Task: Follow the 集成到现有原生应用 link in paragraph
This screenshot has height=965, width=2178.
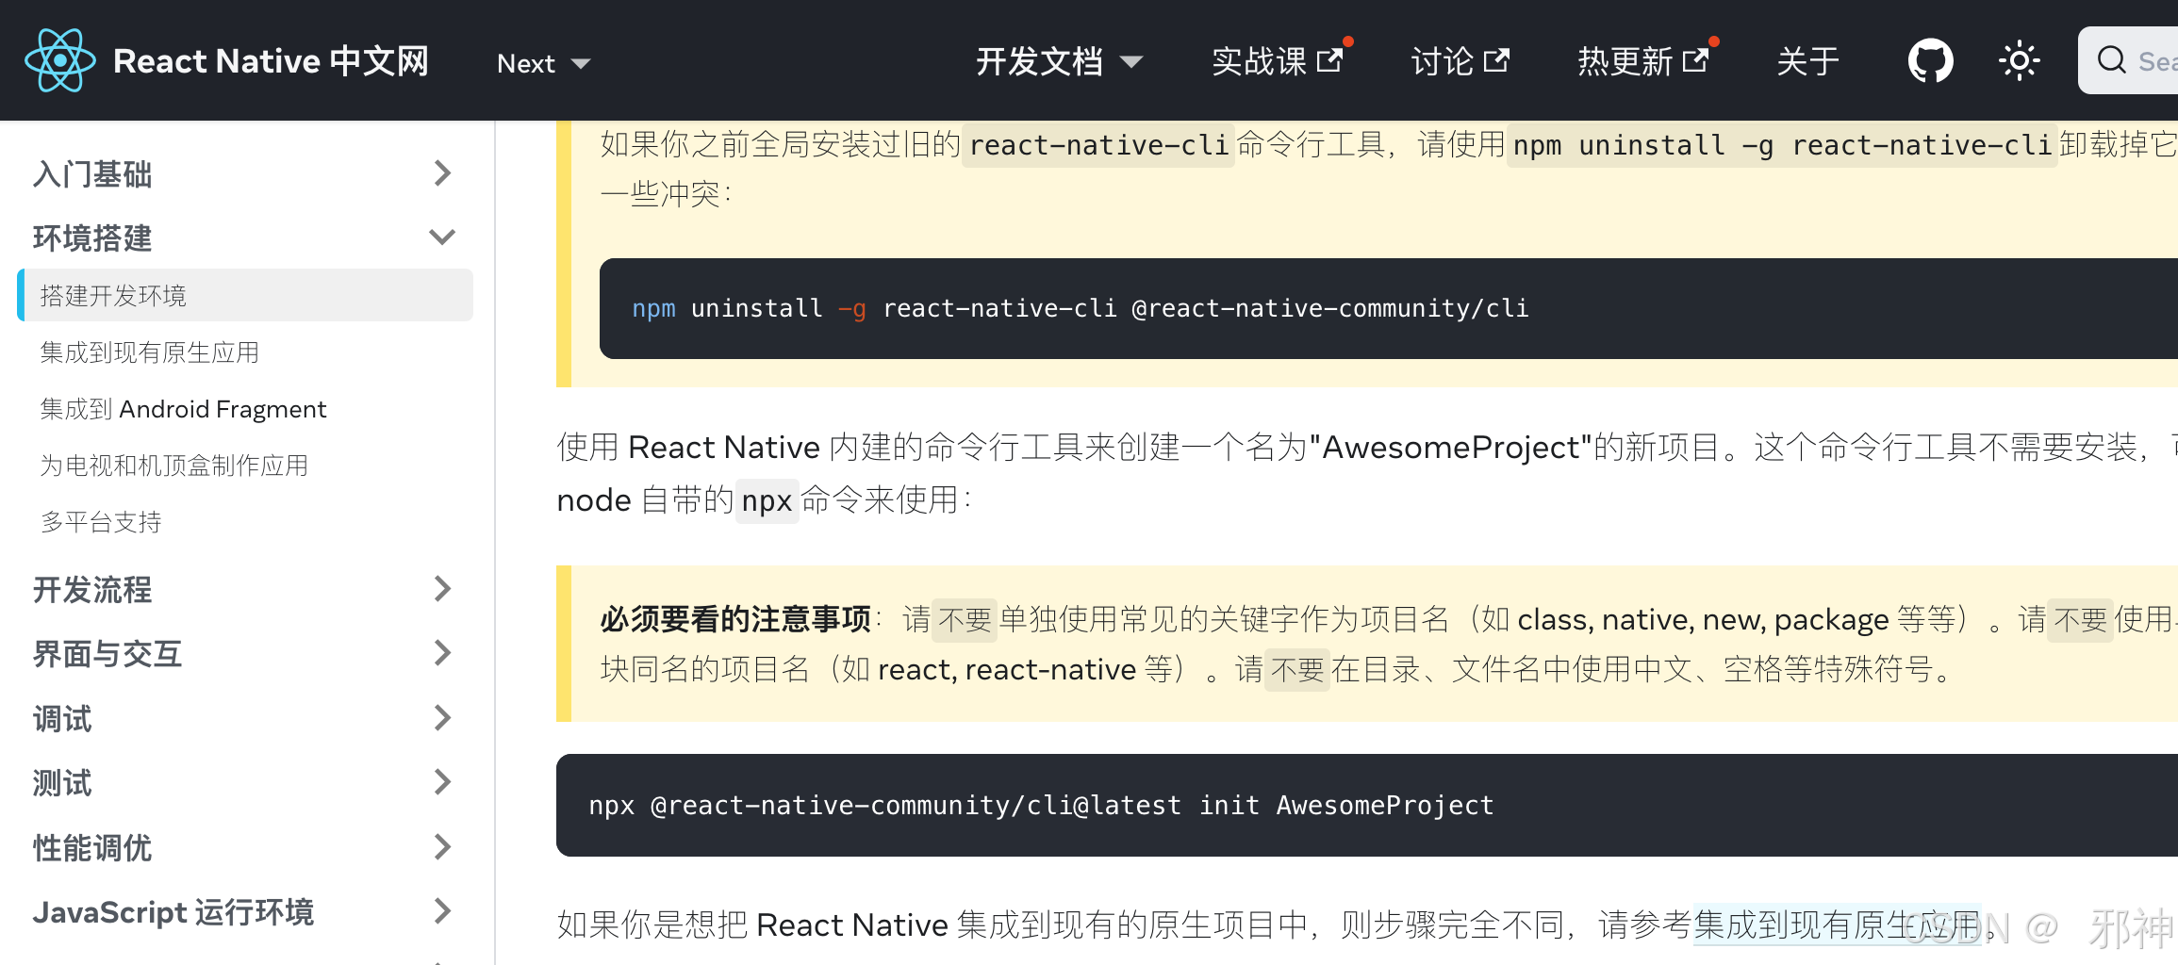Action: (x=1837, y=924)
